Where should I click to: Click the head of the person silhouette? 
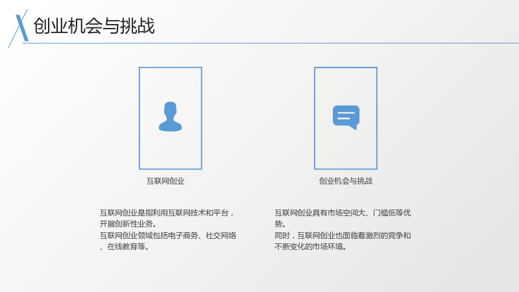170,108
